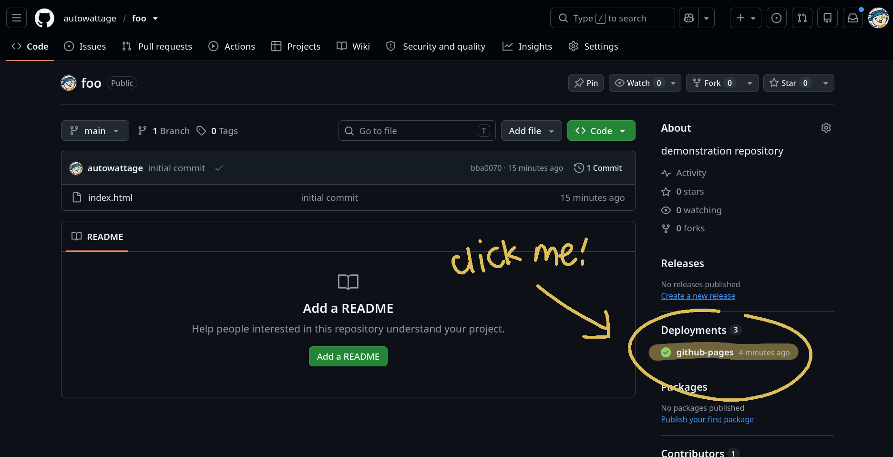Viewport: 893px width, 457px height.
Task: Switch to the Pull requests tab
Action: pyautogui.click(x=157, y=46)
